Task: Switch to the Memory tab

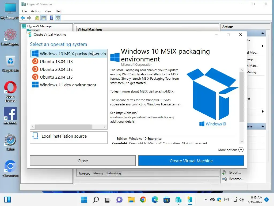Action: [x=98, y=173]
